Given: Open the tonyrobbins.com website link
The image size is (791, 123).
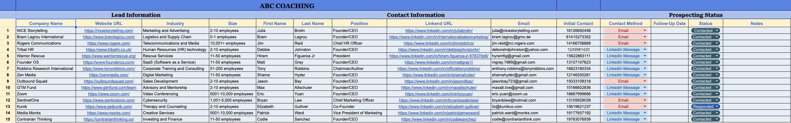Looking at the screenshot, I should point(109,69).
